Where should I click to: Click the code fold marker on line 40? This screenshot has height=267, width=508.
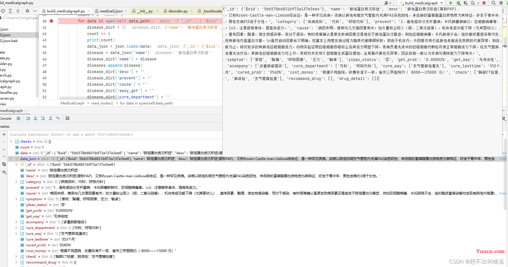[58, 21]
